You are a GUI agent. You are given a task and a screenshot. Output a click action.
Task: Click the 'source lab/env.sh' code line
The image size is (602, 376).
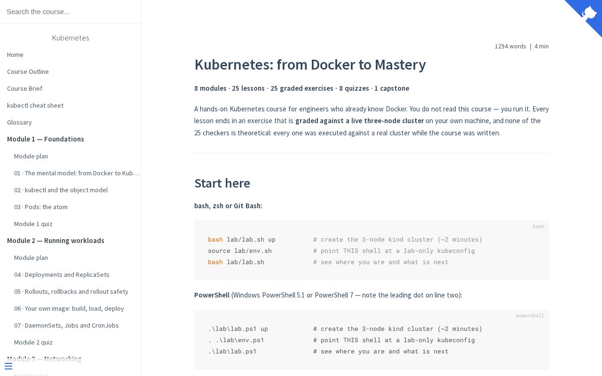click(240, 251)
